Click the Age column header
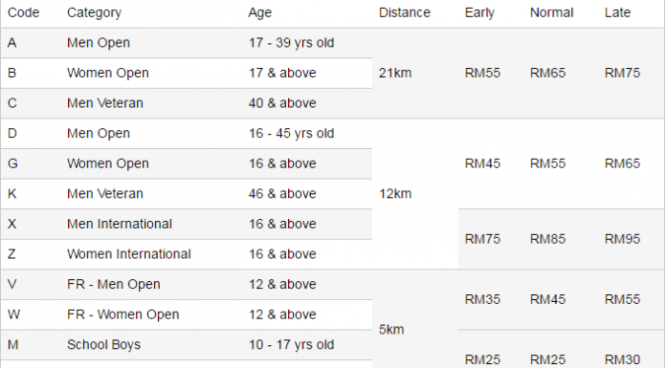Screen dimensions: 666x368 click(x=260, y=12)
